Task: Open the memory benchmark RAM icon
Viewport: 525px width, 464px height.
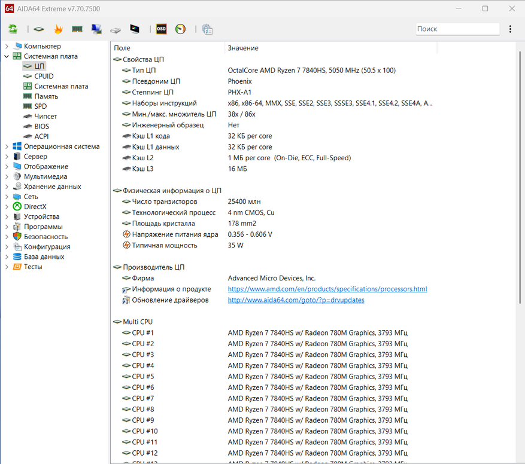Action: (x=77, y=29)
